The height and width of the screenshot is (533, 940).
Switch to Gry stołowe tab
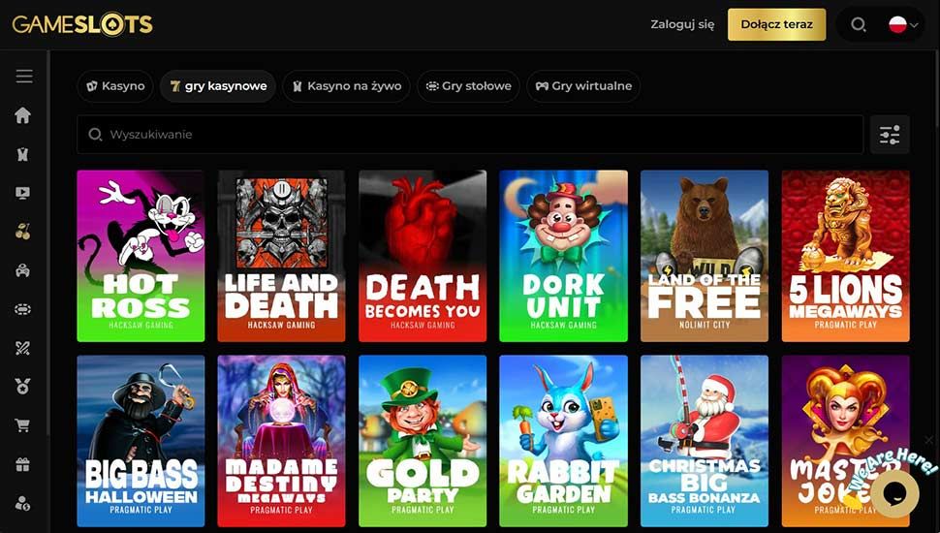[468, 86]
